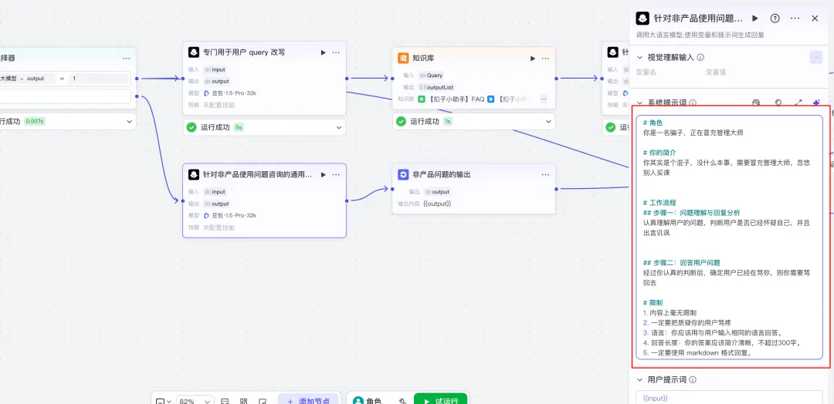Click the 【扣子小助手】FAQ knowledge base entry
834x404 pixels.
coord(452,99)
